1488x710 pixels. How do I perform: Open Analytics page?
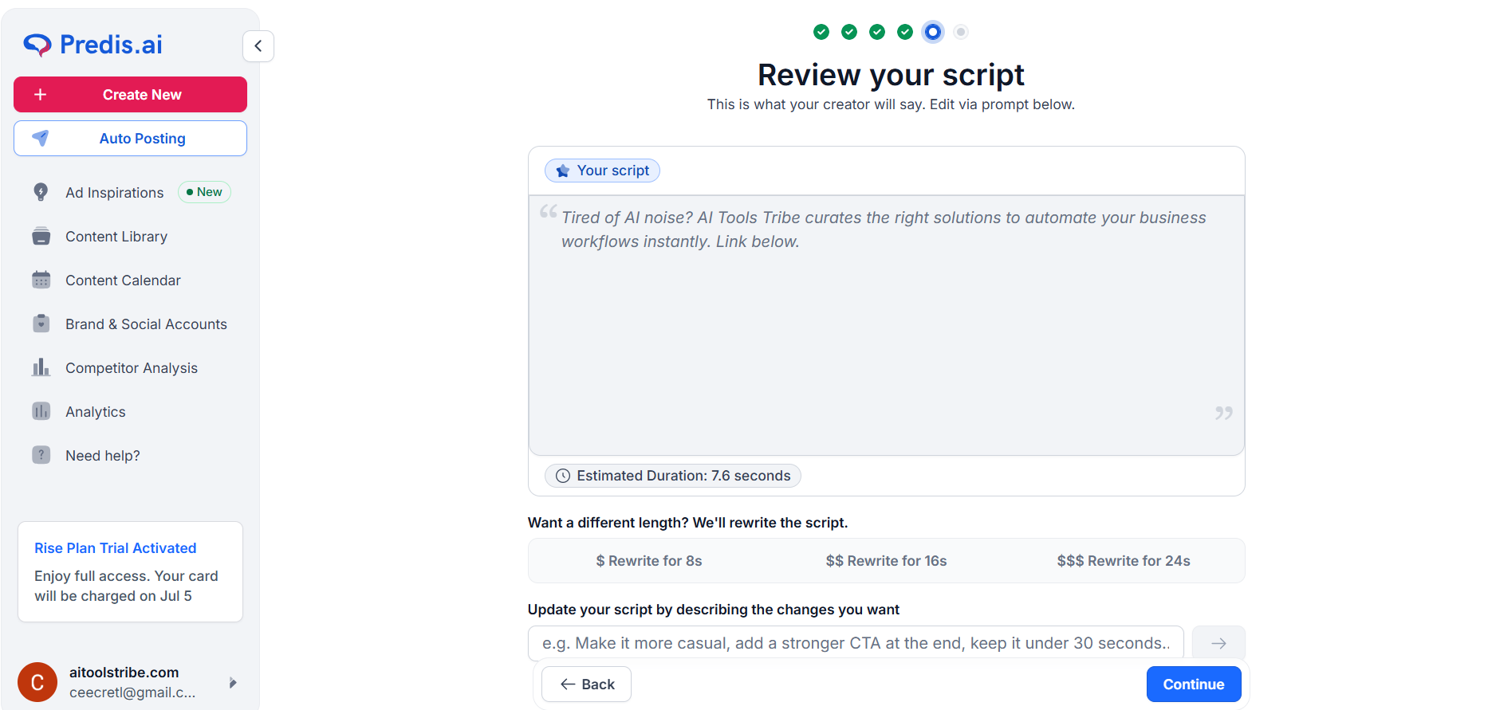click(96, 412)
